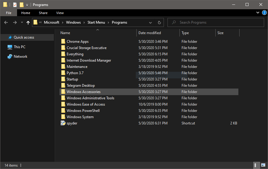
Task: Click the Telegram Desktop folder name
Action: pyautogui.click(x=81, y=86)
